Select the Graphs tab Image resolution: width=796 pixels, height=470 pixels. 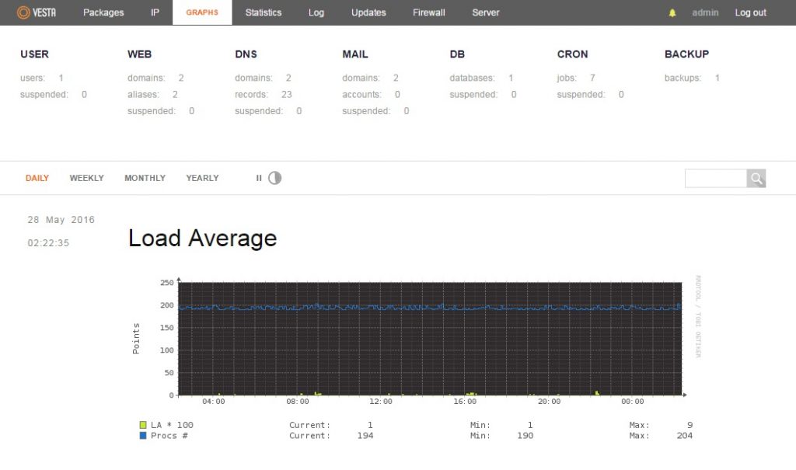[x=202, y=12]
